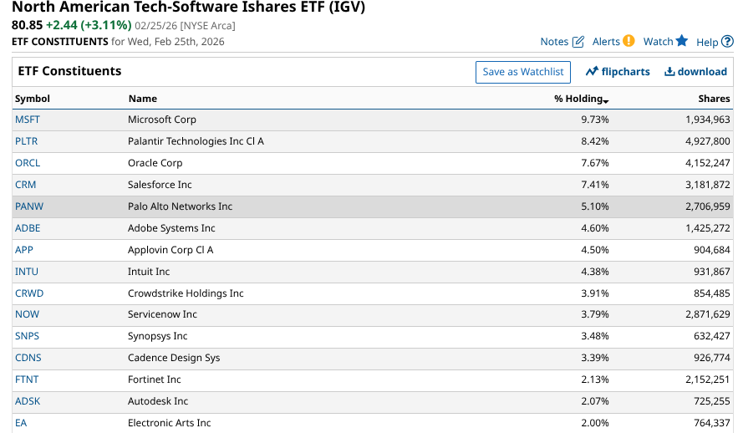
Task: Click the download arrow icon
Action: pyautogui.click(x=669, y=72)
